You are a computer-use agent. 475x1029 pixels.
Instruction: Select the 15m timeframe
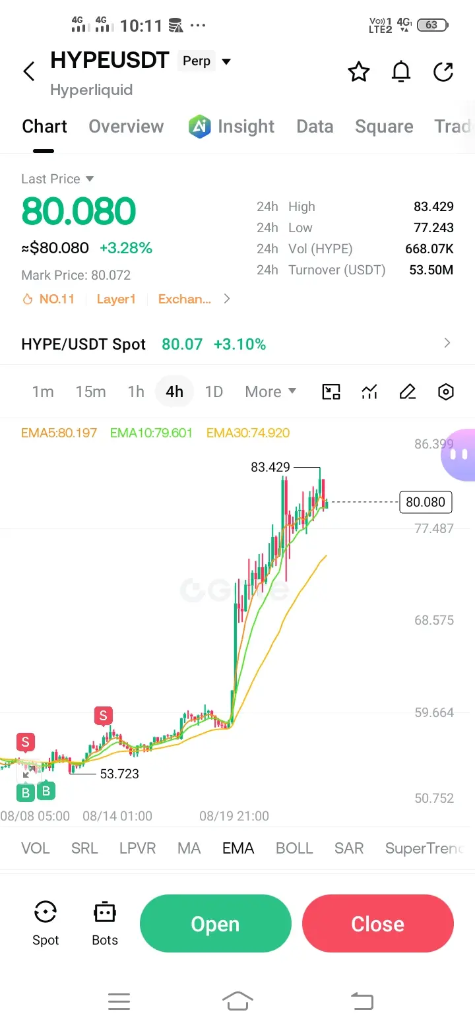pos(90,392)
